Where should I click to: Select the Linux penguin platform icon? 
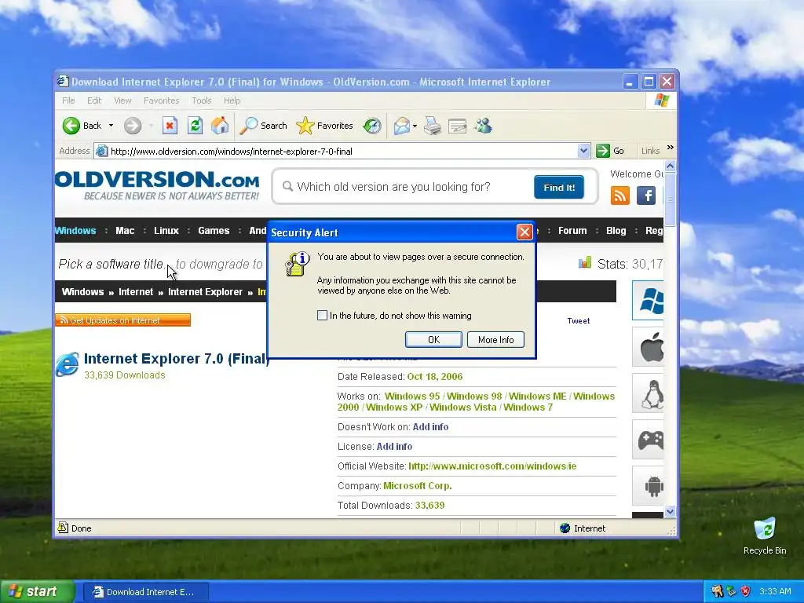click(648, 394)
